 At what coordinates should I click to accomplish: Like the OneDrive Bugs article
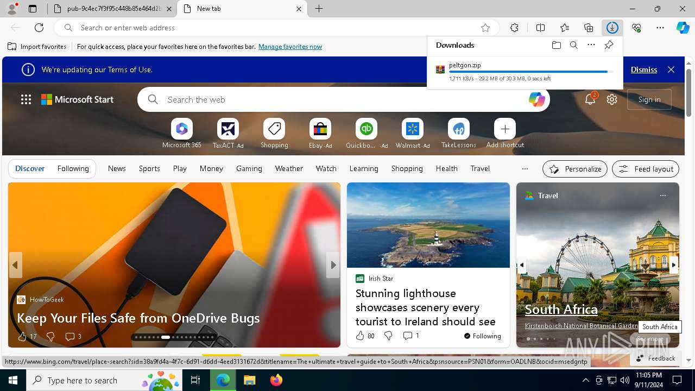[x=22, y=337]
